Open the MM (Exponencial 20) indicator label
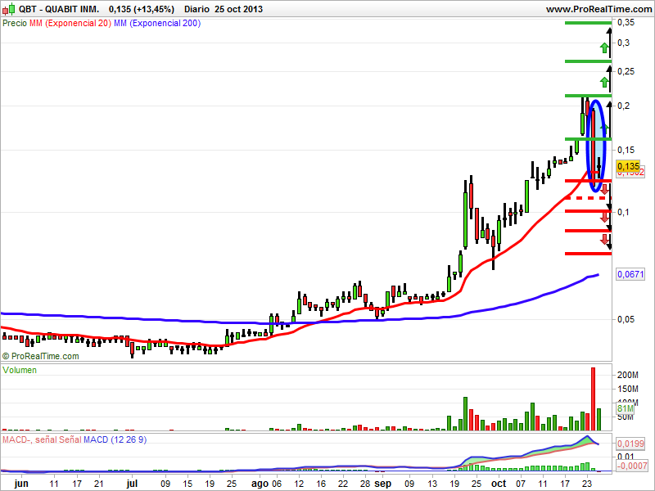 [x=67, y=24]
